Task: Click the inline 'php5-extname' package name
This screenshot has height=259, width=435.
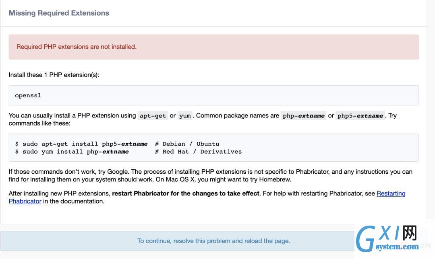Action: pos(360,116)
